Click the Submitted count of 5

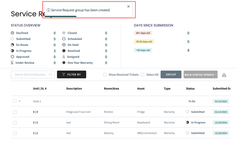(55, 39)
